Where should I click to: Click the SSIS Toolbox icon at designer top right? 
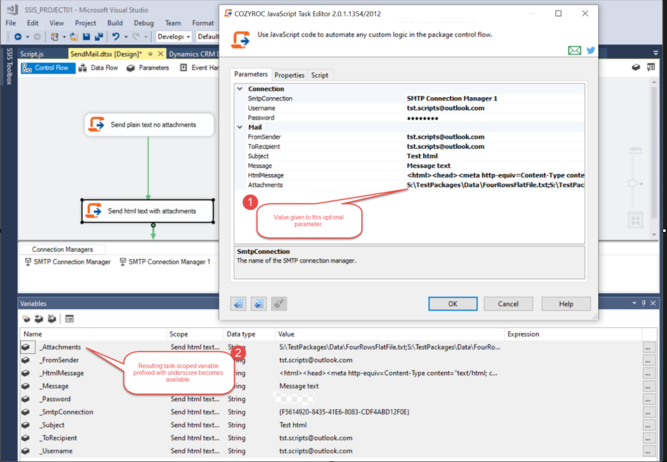[651, 67]
